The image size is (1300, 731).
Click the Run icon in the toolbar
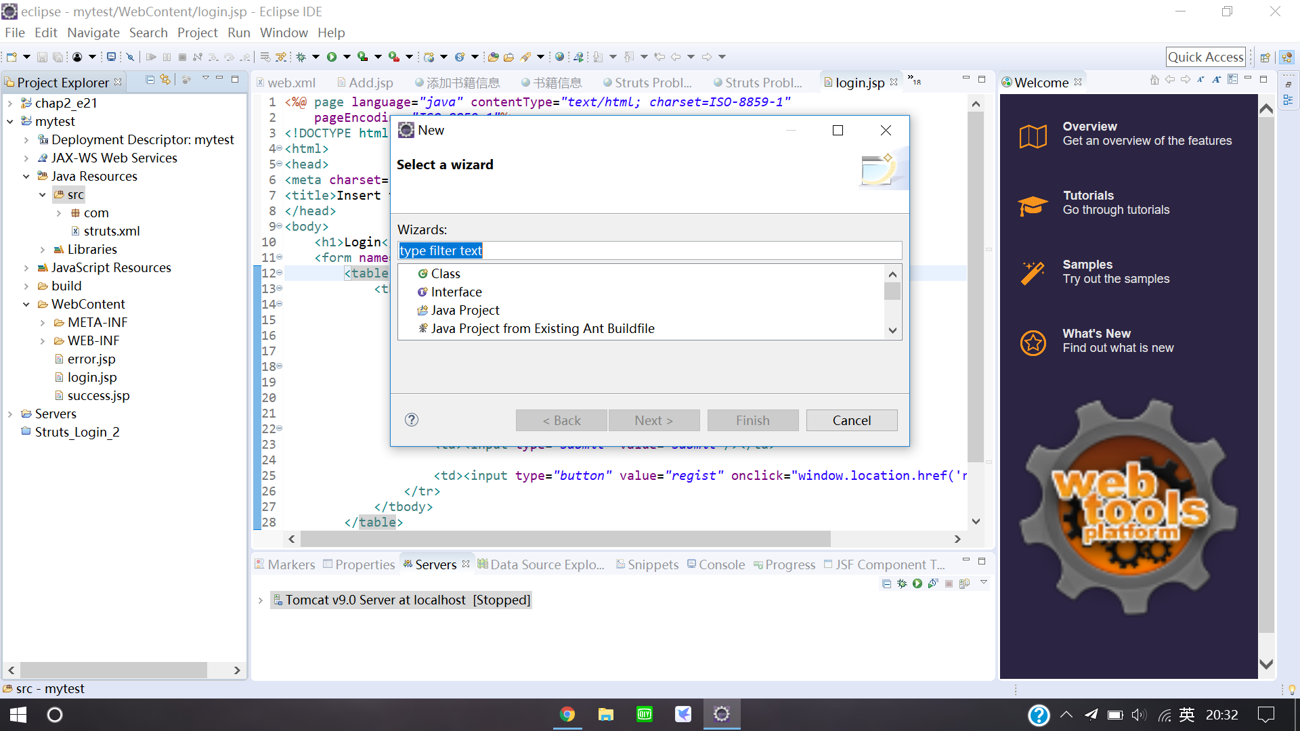tap(331, 57)
